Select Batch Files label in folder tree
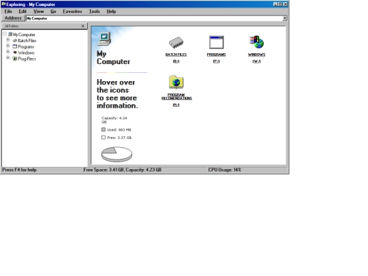This screenshot has height=276, width=368. tap(27, 41)
